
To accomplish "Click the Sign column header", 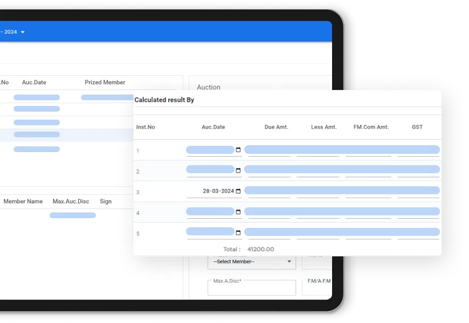I will coord(106,202).
